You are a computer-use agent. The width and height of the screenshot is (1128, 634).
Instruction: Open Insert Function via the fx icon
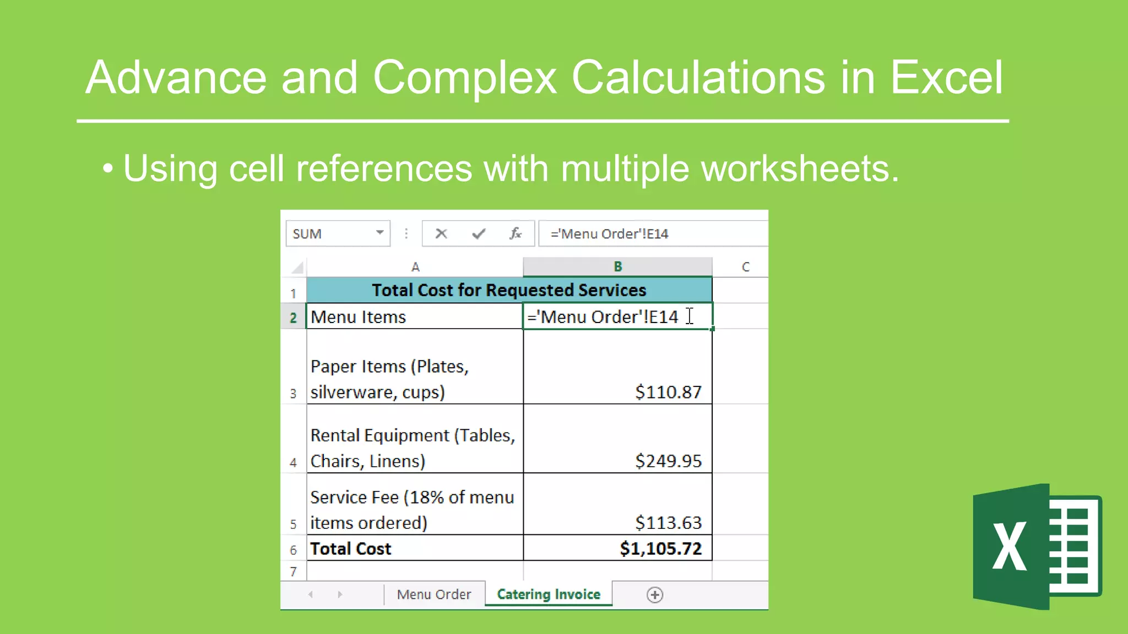pyautogui.click(x=516, y=234)
